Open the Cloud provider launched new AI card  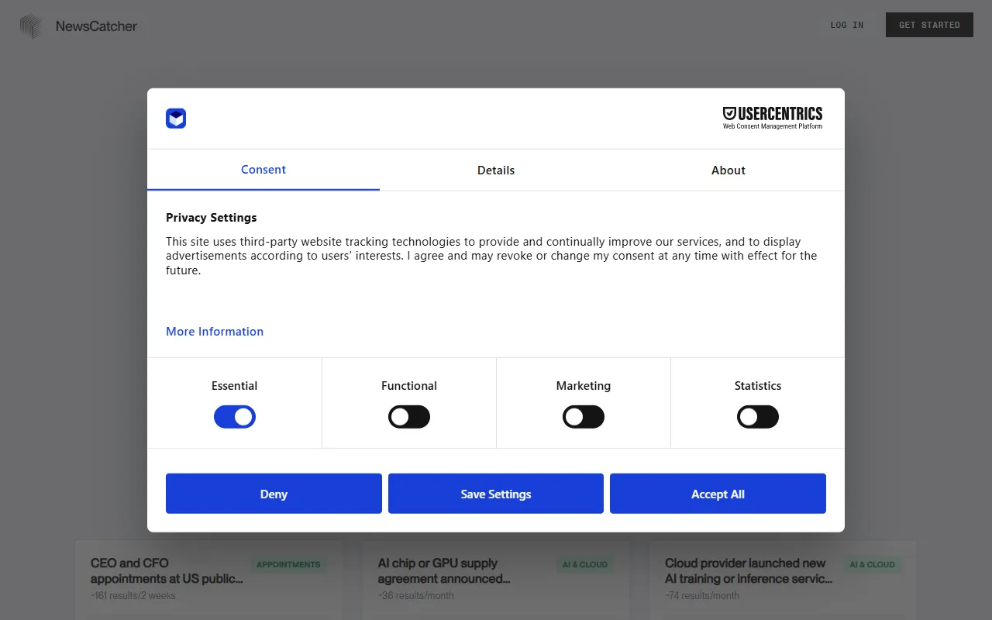click(783, 580)
